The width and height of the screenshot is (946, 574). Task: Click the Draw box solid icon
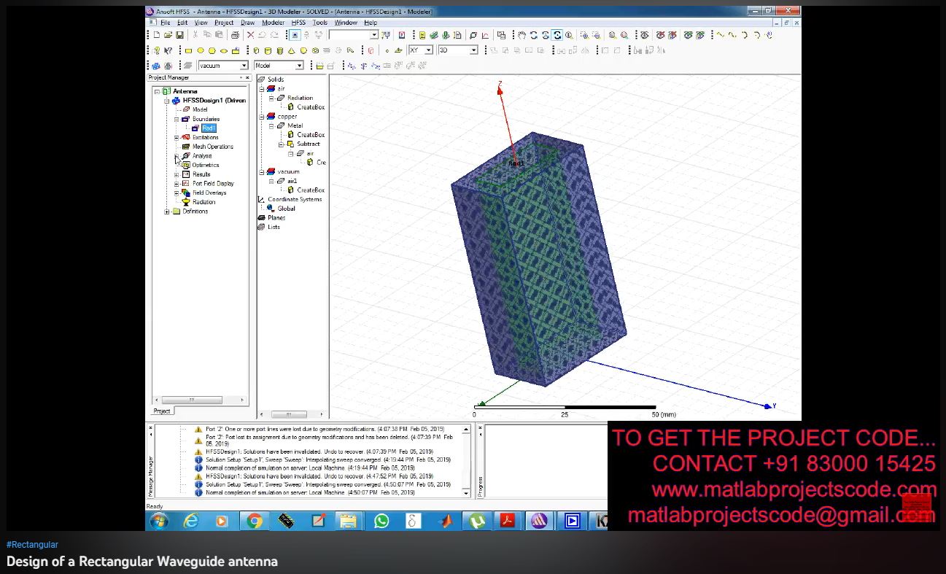257,51
